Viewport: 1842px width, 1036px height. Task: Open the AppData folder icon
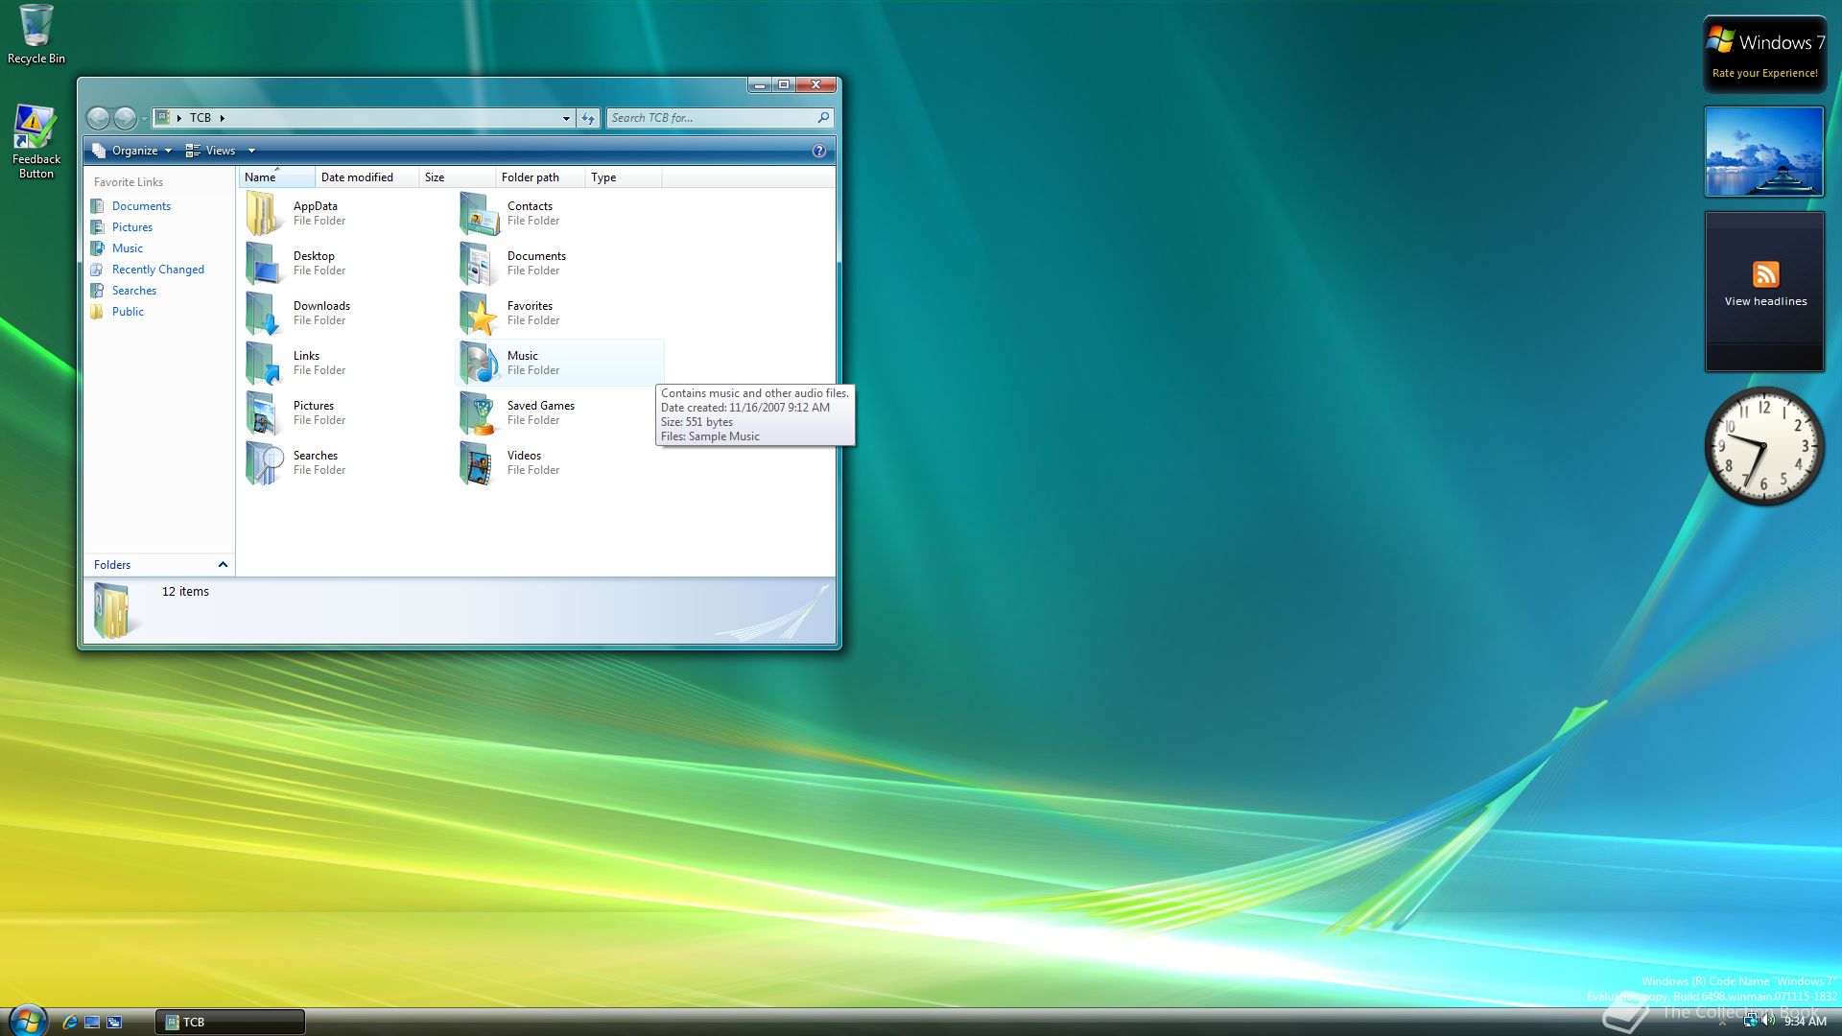(264, 213)
